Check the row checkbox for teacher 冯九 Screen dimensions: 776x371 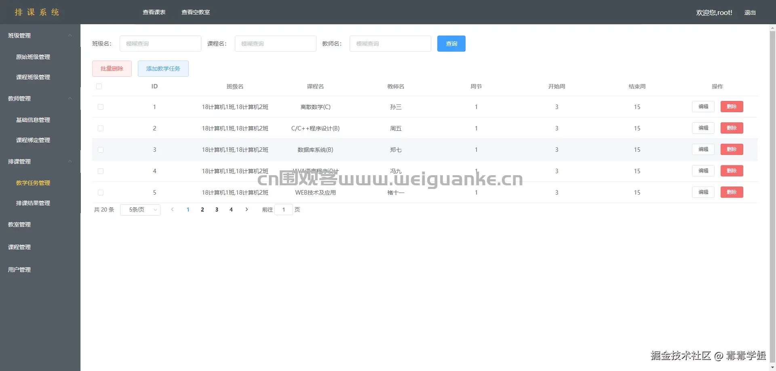pos(101,171)
